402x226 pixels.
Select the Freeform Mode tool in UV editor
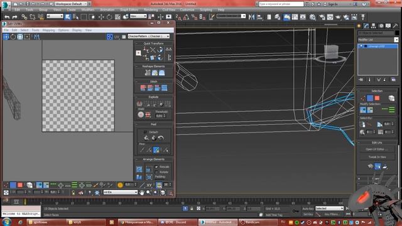tap(27, 36)
